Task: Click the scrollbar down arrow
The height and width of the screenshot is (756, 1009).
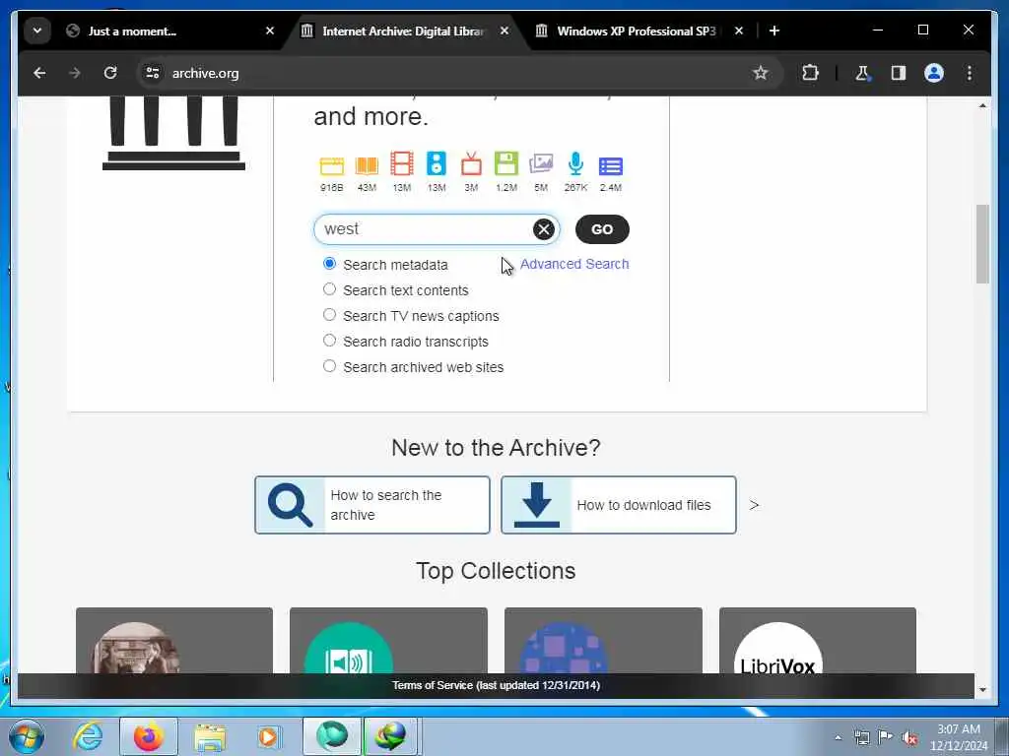Action: 982,690
